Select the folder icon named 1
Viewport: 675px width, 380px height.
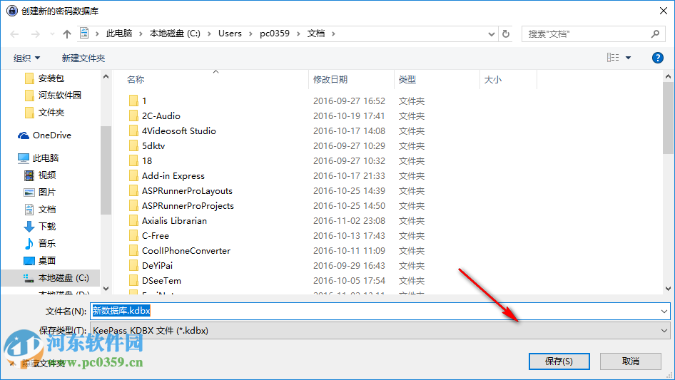click(134, 101)
